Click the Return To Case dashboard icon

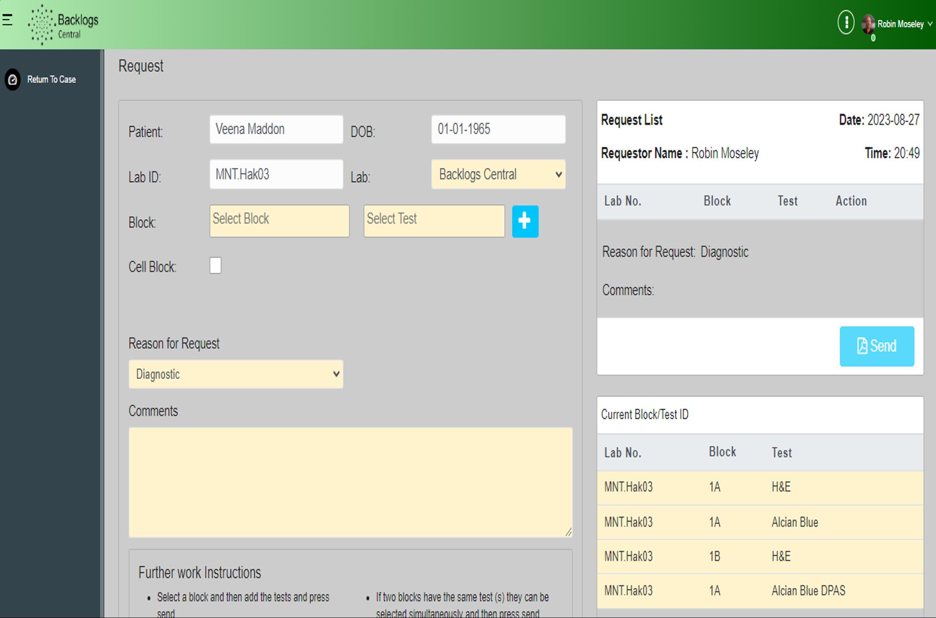point(13,80)
